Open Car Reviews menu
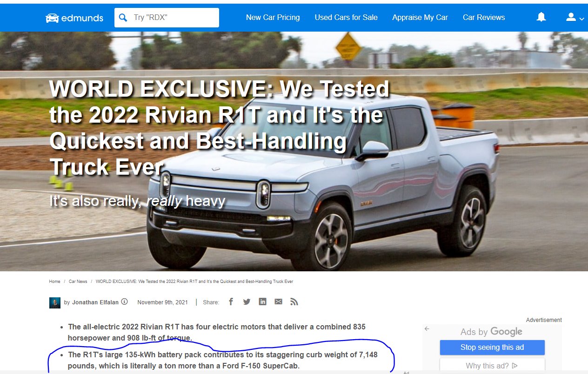Viewport: 588px width, 374px height. (484, 18)
